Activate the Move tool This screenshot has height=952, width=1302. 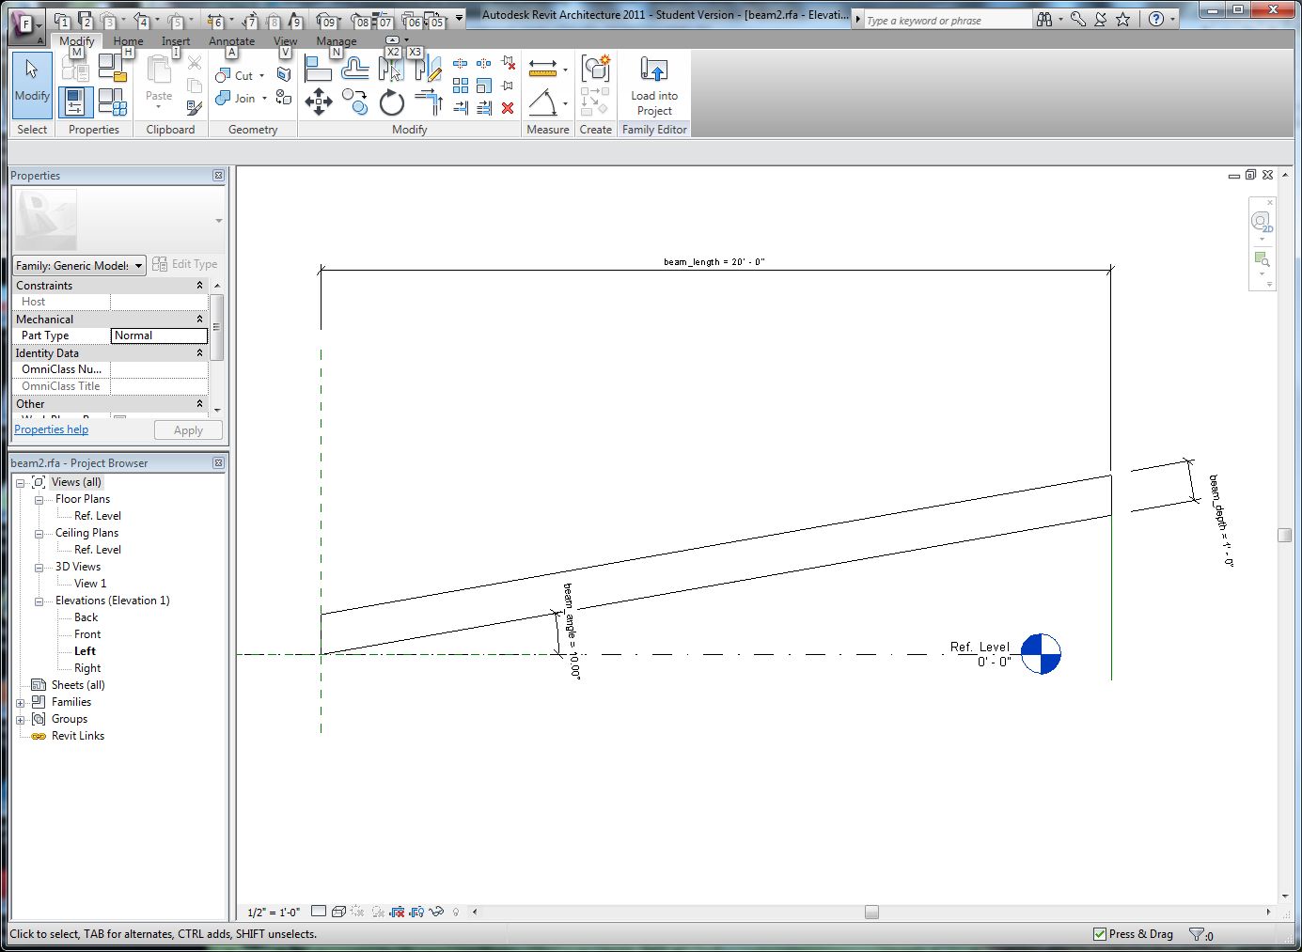click(318, 101)
